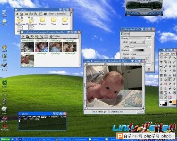Viewport: 177px width, 141px height.
Task: Open the reveuse.gif thumbnail
Action: 41,48
